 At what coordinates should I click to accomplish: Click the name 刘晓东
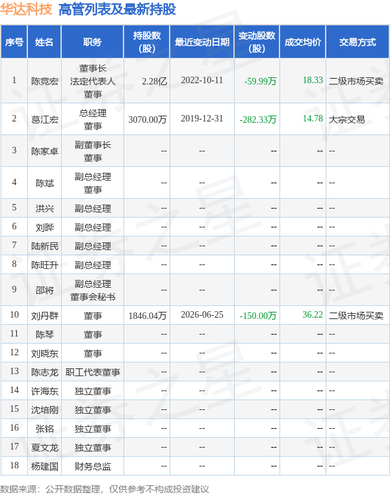click(45, 353)
